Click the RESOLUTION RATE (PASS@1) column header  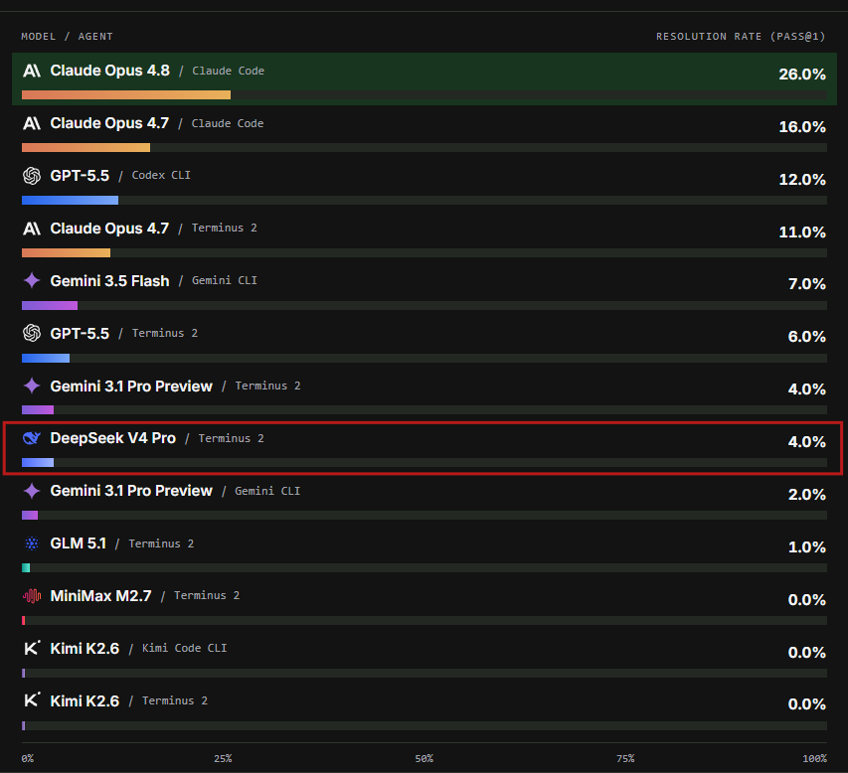click(741, 36)
